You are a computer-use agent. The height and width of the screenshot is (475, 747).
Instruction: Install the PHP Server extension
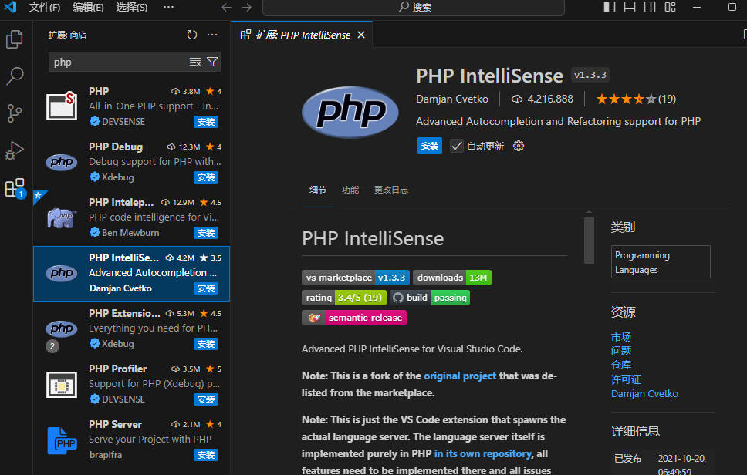tap(206, 455)
